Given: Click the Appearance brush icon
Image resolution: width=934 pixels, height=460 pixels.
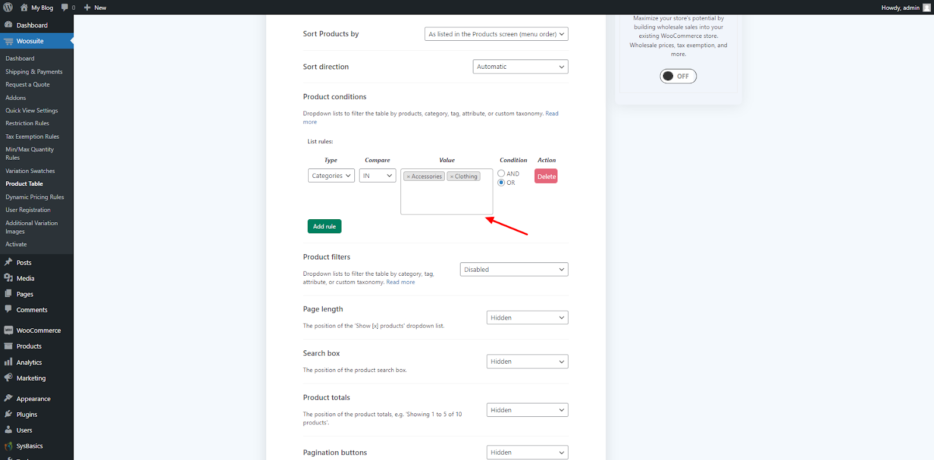Looking at the screenshot, I should [x=8, y=398].
